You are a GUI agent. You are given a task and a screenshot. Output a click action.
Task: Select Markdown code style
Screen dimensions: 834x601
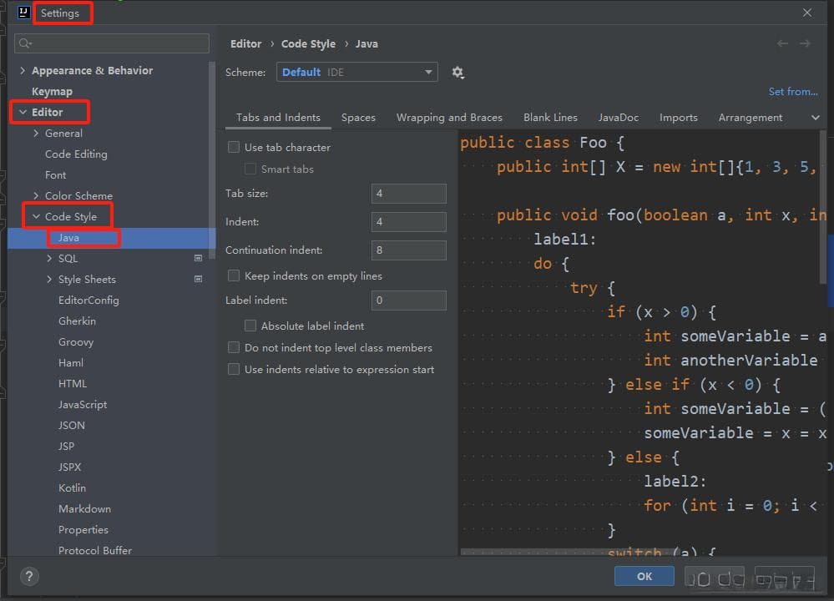coord(84,508)
